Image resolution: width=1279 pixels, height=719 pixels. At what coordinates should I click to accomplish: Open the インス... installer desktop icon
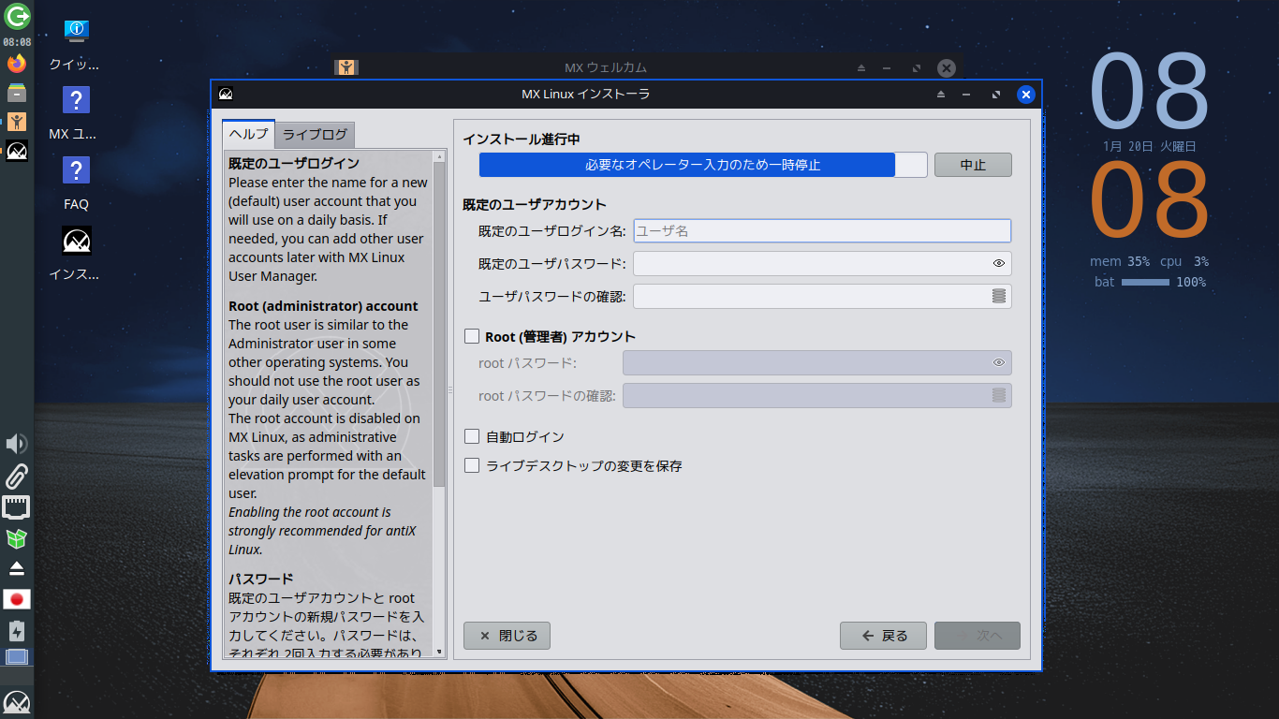(x=76, y=254)
